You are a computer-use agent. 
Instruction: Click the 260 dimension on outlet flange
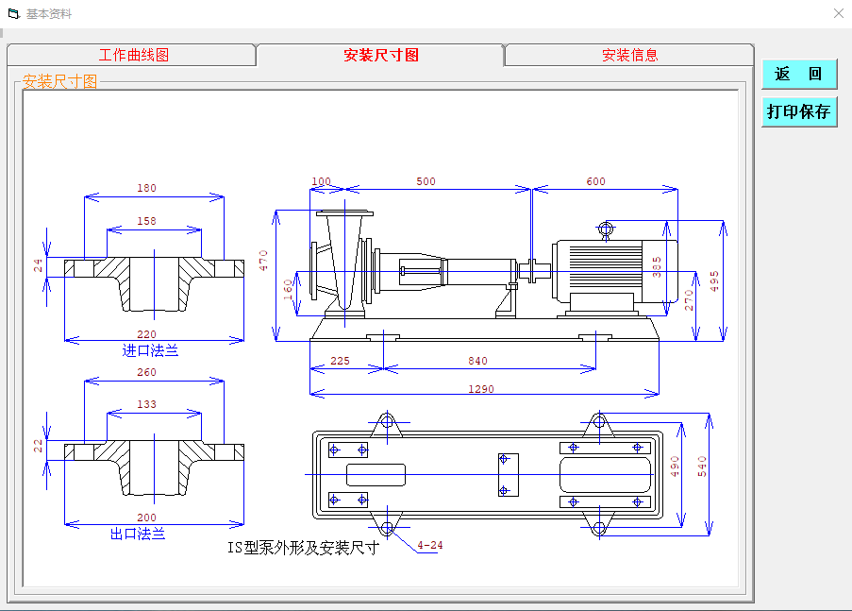146,372
